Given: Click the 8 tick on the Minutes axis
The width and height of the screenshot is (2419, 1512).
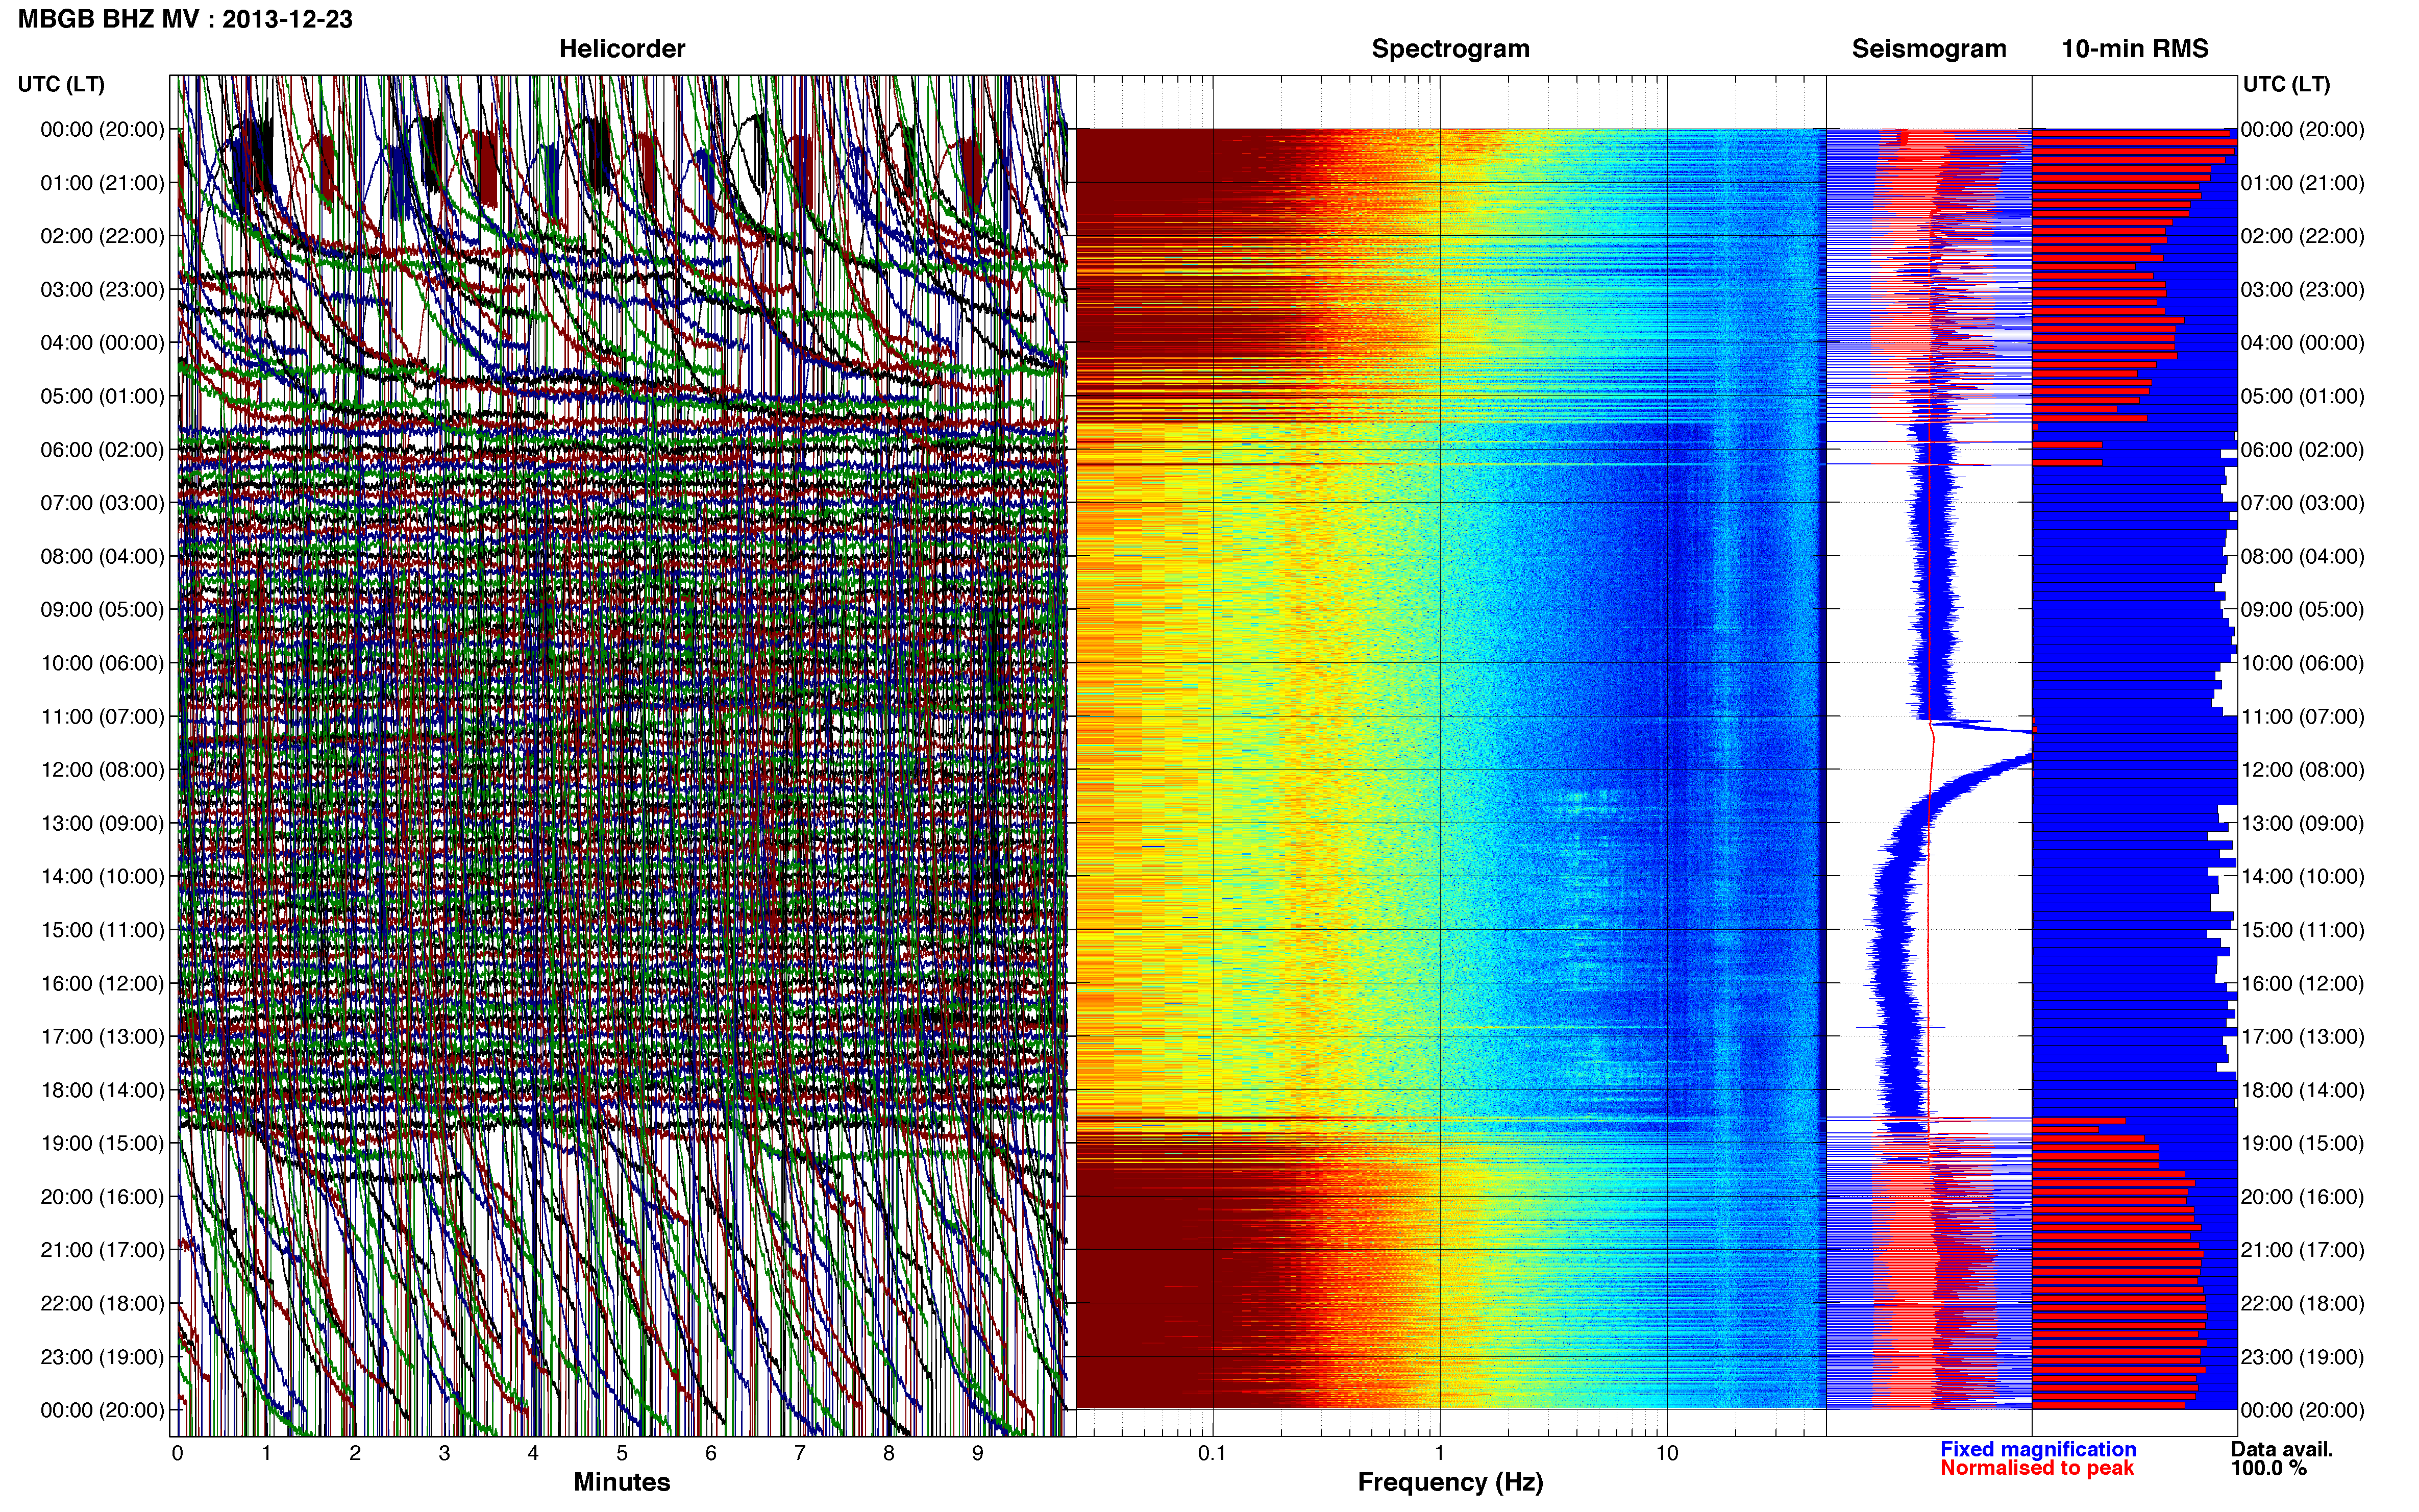Looking at the screenshot, I should click(x=889, y=1453).
